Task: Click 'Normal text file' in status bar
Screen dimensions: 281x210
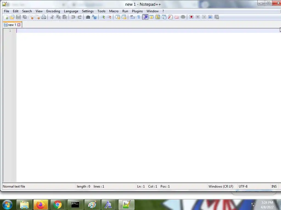Action: pyautogui.click(x=14, y=186)
